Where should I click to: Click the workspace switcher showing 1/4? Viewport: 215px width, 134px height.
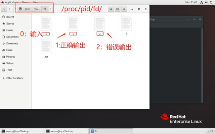click(210, 131)
